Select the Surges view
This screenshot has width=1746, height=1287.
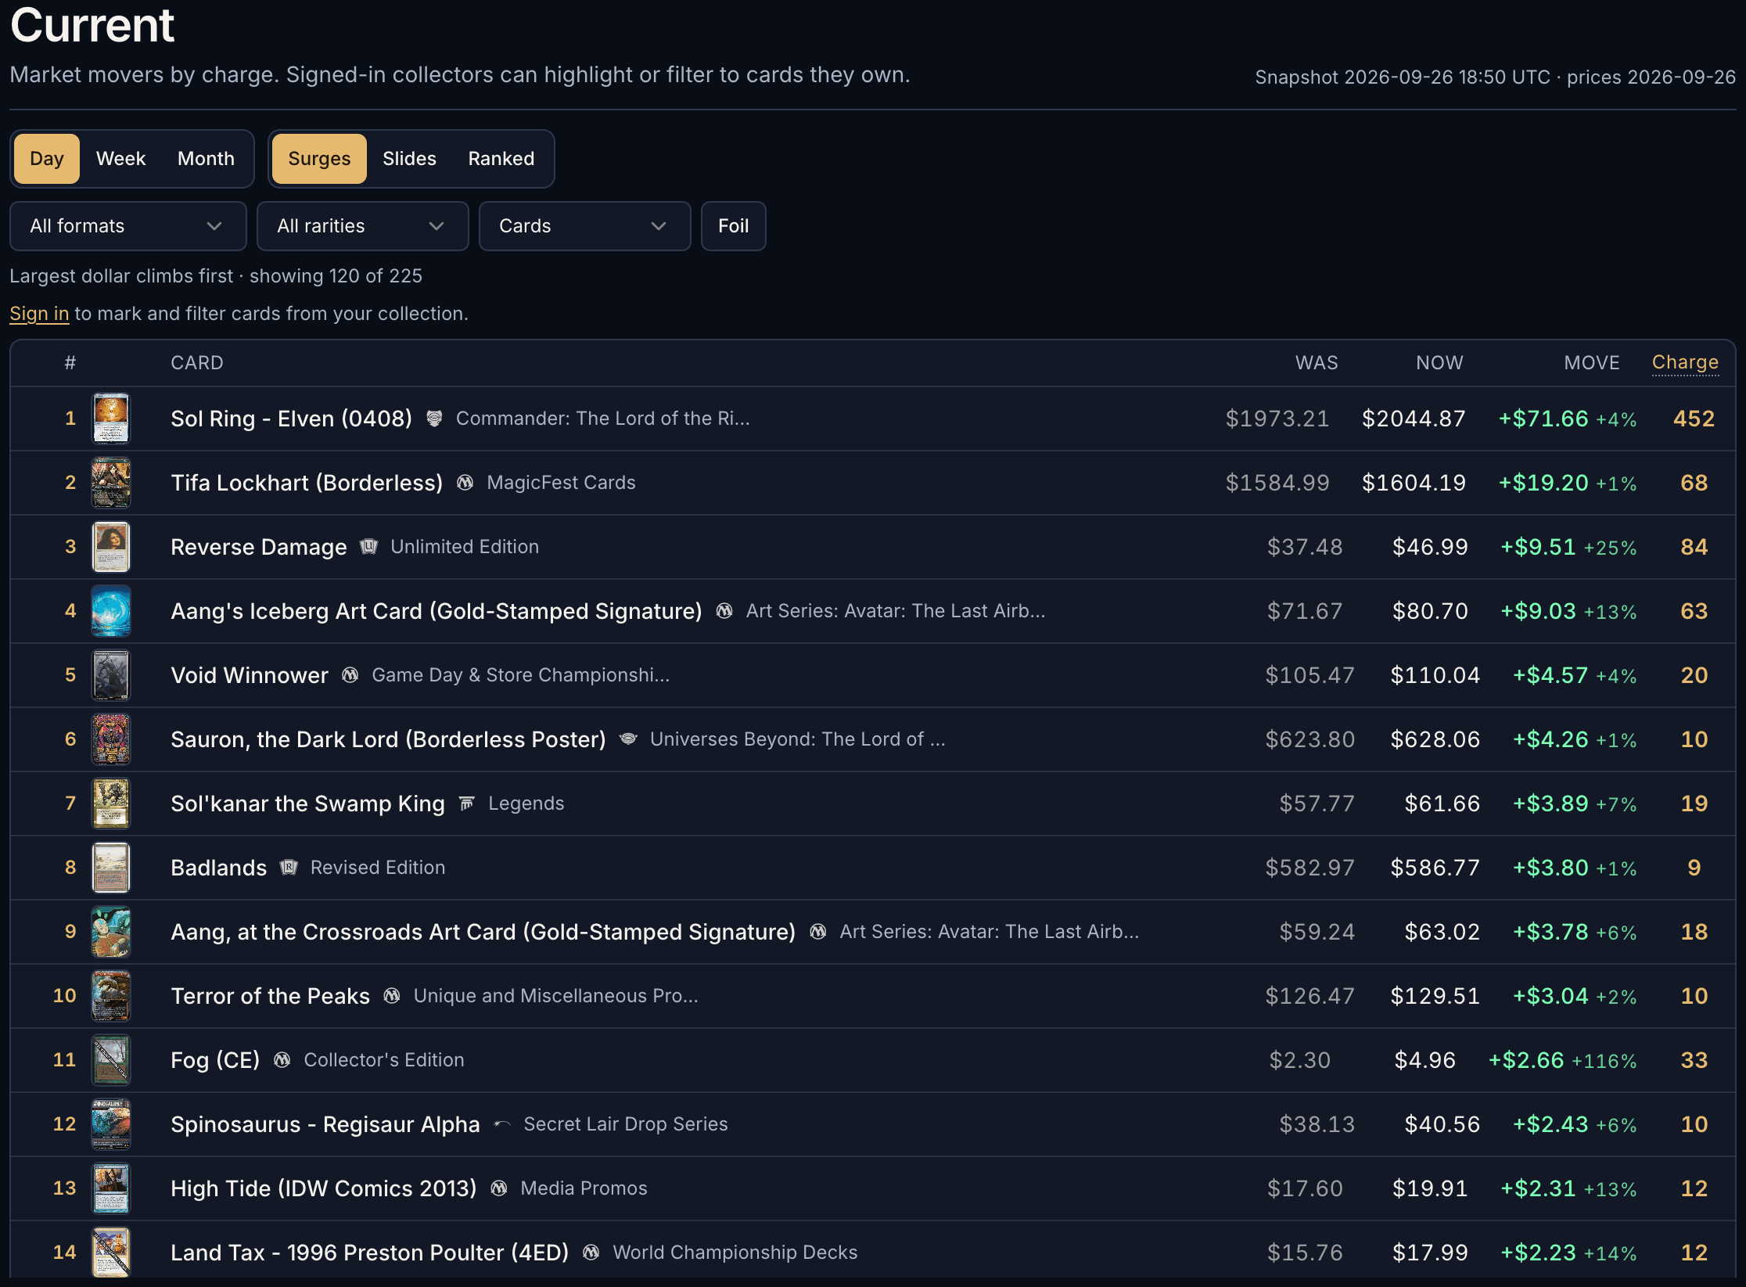coord(319,159)
